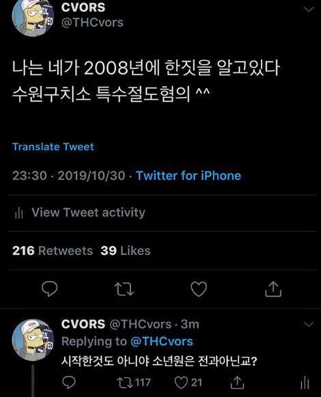The image size is (321, 397).
Task: Open the @THCvors handle in header
Action: point(92,23)
